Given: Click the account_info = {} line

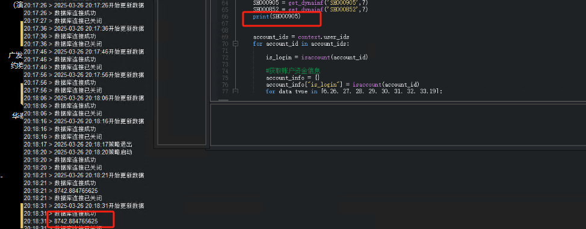Looking at the screenshot, I should click(x=293, y=78).
